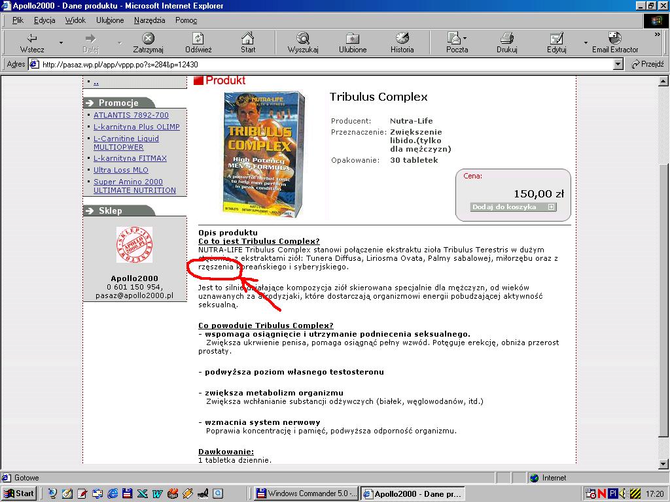The image size is (670, 502).
Task: Click the '..' parent link above Promocje
Action: coord(96,82)
